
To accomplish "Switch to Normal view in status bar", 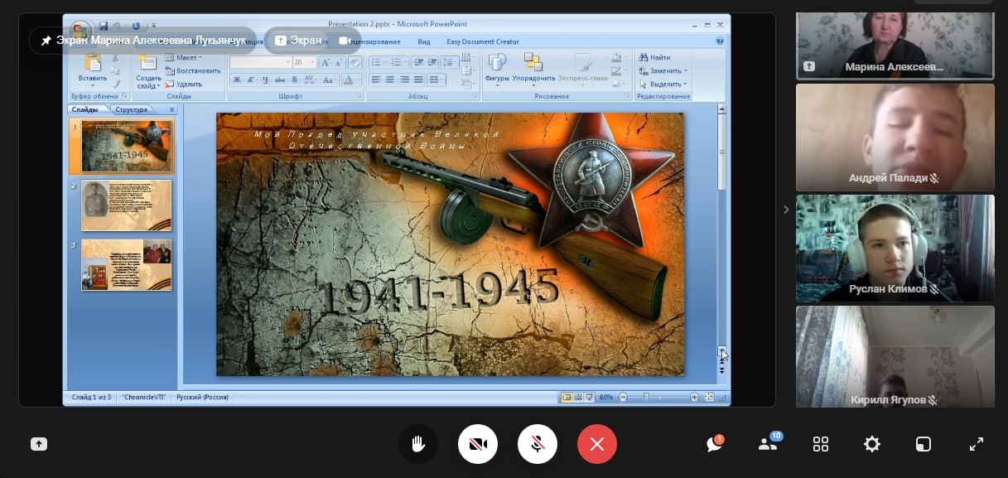I will tap(567, 398).
